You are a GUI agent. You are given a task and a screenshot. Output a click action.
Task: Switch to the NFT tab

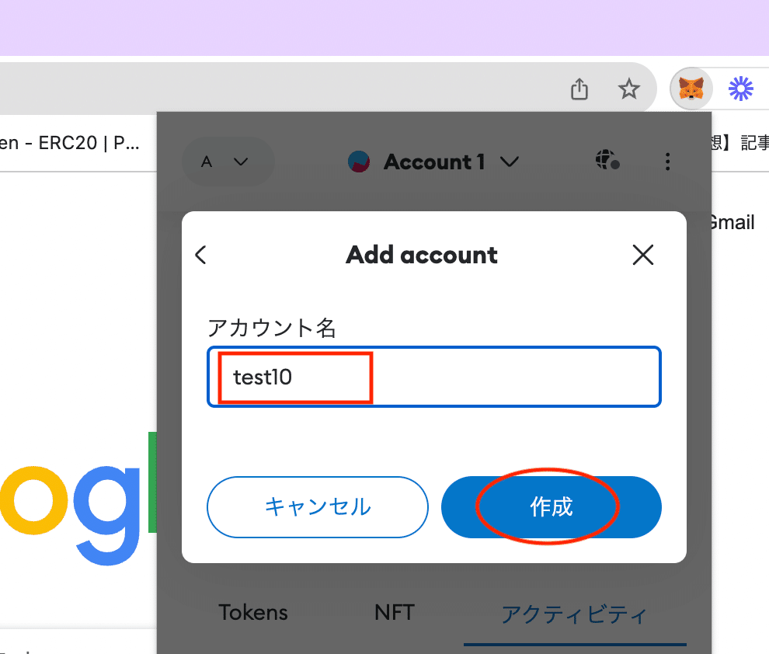coord(395,613)
